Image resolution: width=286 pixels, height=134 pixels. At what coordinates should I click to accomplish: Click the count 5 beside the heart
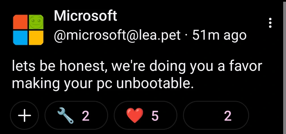coord(155,116)
